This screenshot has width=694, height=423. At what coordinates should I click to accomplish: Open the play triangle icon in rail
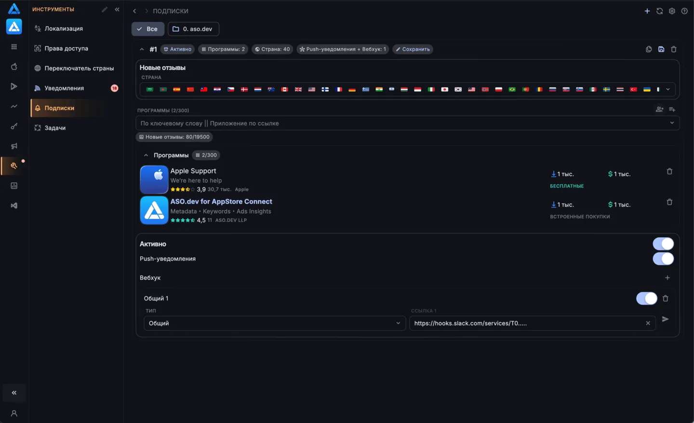[14, 86]
